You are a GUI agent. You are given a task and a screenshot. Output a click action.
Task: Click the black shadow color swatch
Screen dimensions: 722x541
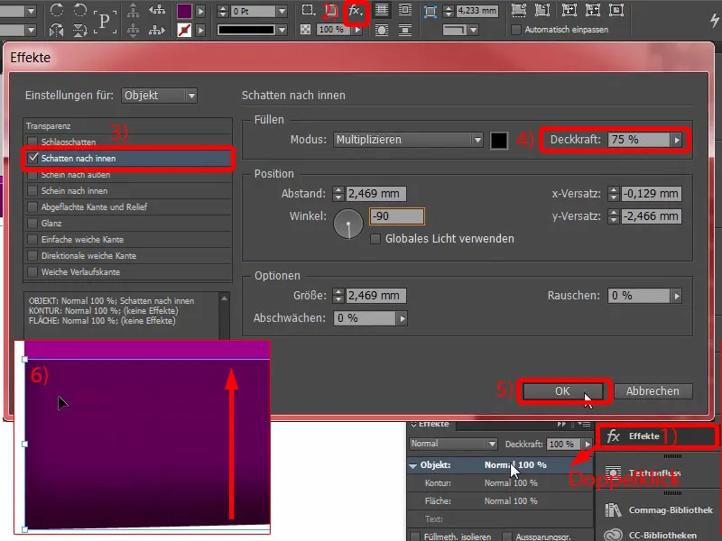tap(499, 140)
